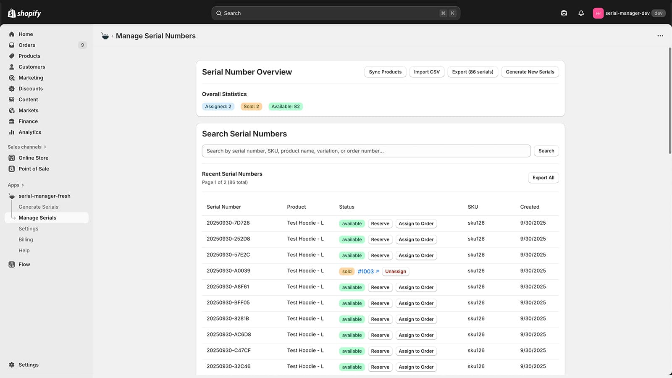672x378 pixels.
Task: Click the serial number search field
Action: (366, 151)
